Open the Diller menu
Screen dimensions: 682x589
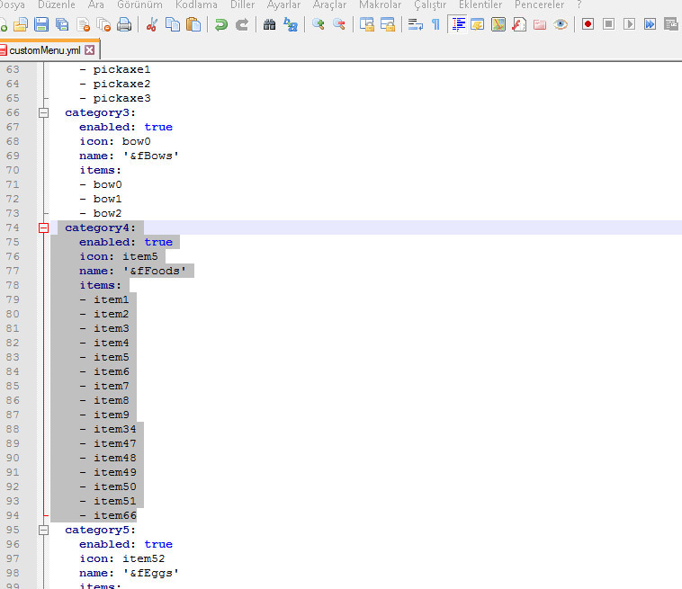(242, 4)
